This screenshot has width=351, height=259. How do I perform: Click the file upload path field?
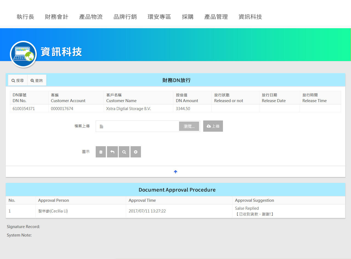140,126
